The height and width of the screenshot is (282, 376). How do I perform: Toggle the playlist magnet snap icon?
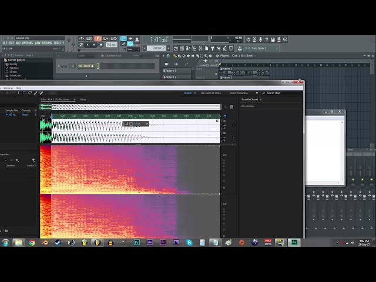168,56
